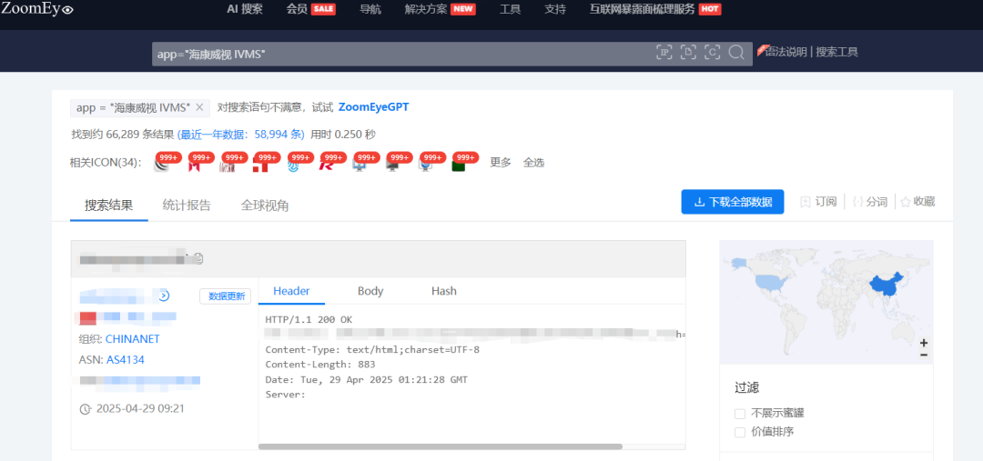
Task: Click the C scan icon in search box
Action: [712, 52]
